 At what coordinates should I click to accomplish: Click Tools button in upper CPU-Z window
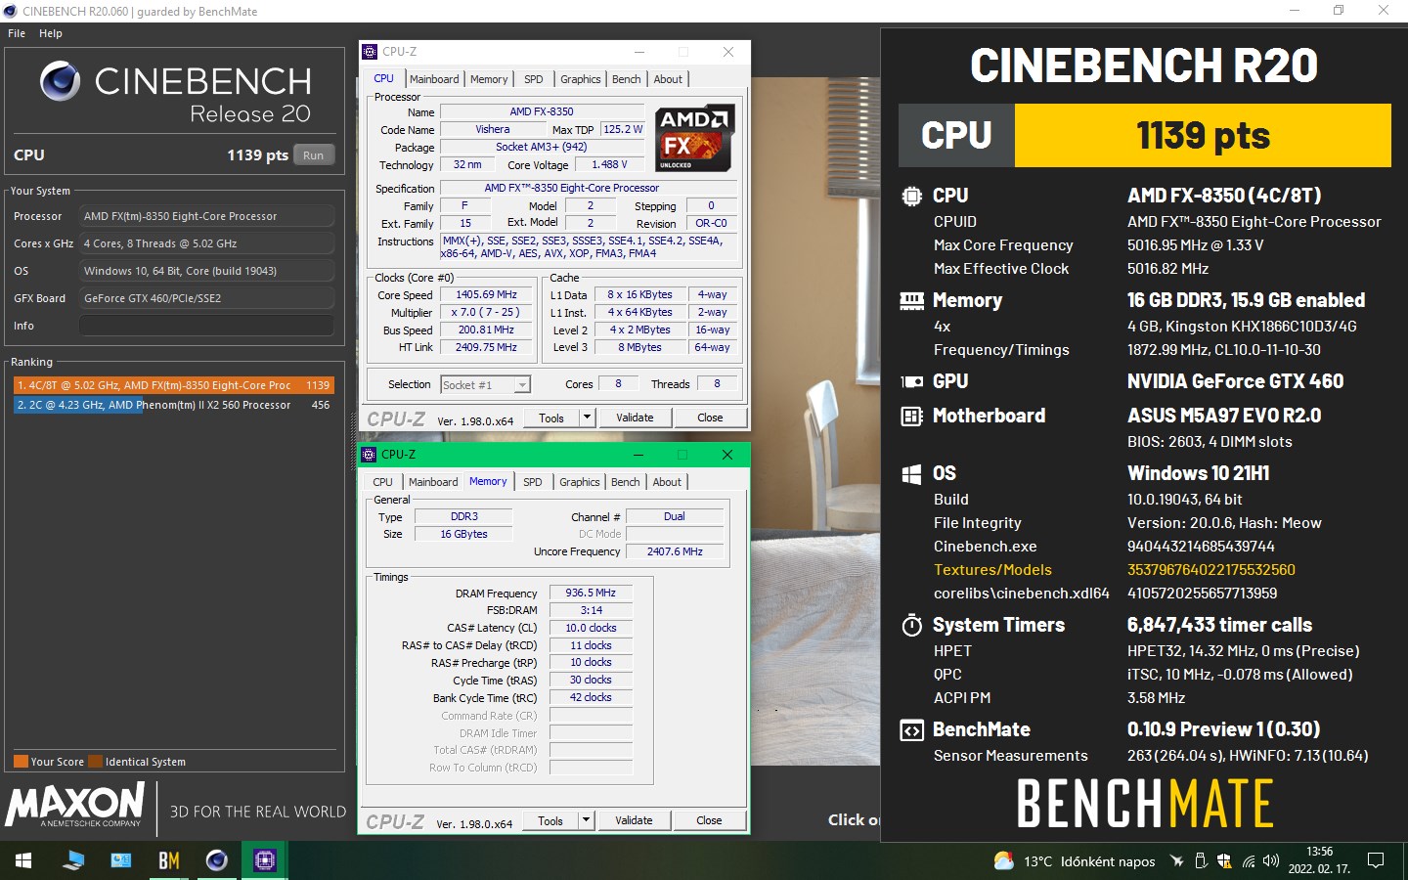(x=551, y=418)
